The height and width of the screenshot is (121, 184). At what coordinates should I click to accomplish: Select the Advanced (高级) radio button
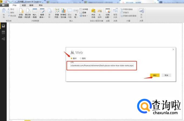[80, 58]
